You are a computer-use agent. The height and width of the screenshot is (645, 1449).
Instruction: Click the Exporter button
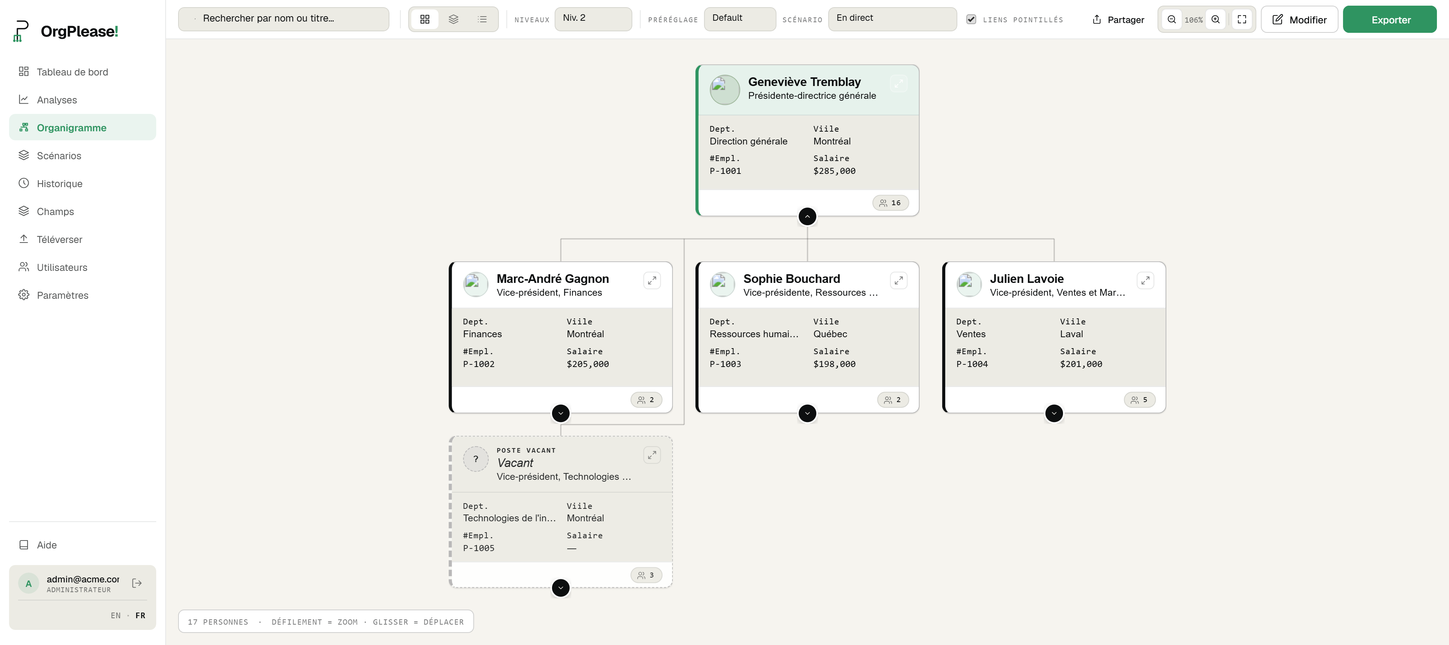1389,20
